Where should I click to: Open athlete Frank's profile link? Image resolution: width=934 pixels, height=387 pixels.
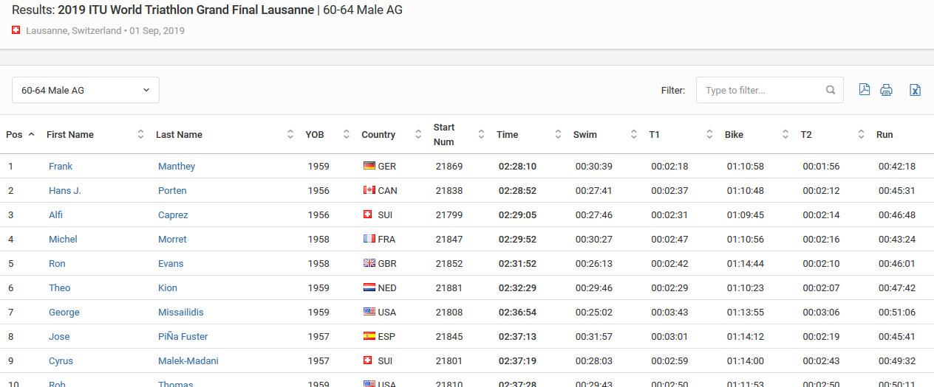pyautogui.click(x=61, y=166)
